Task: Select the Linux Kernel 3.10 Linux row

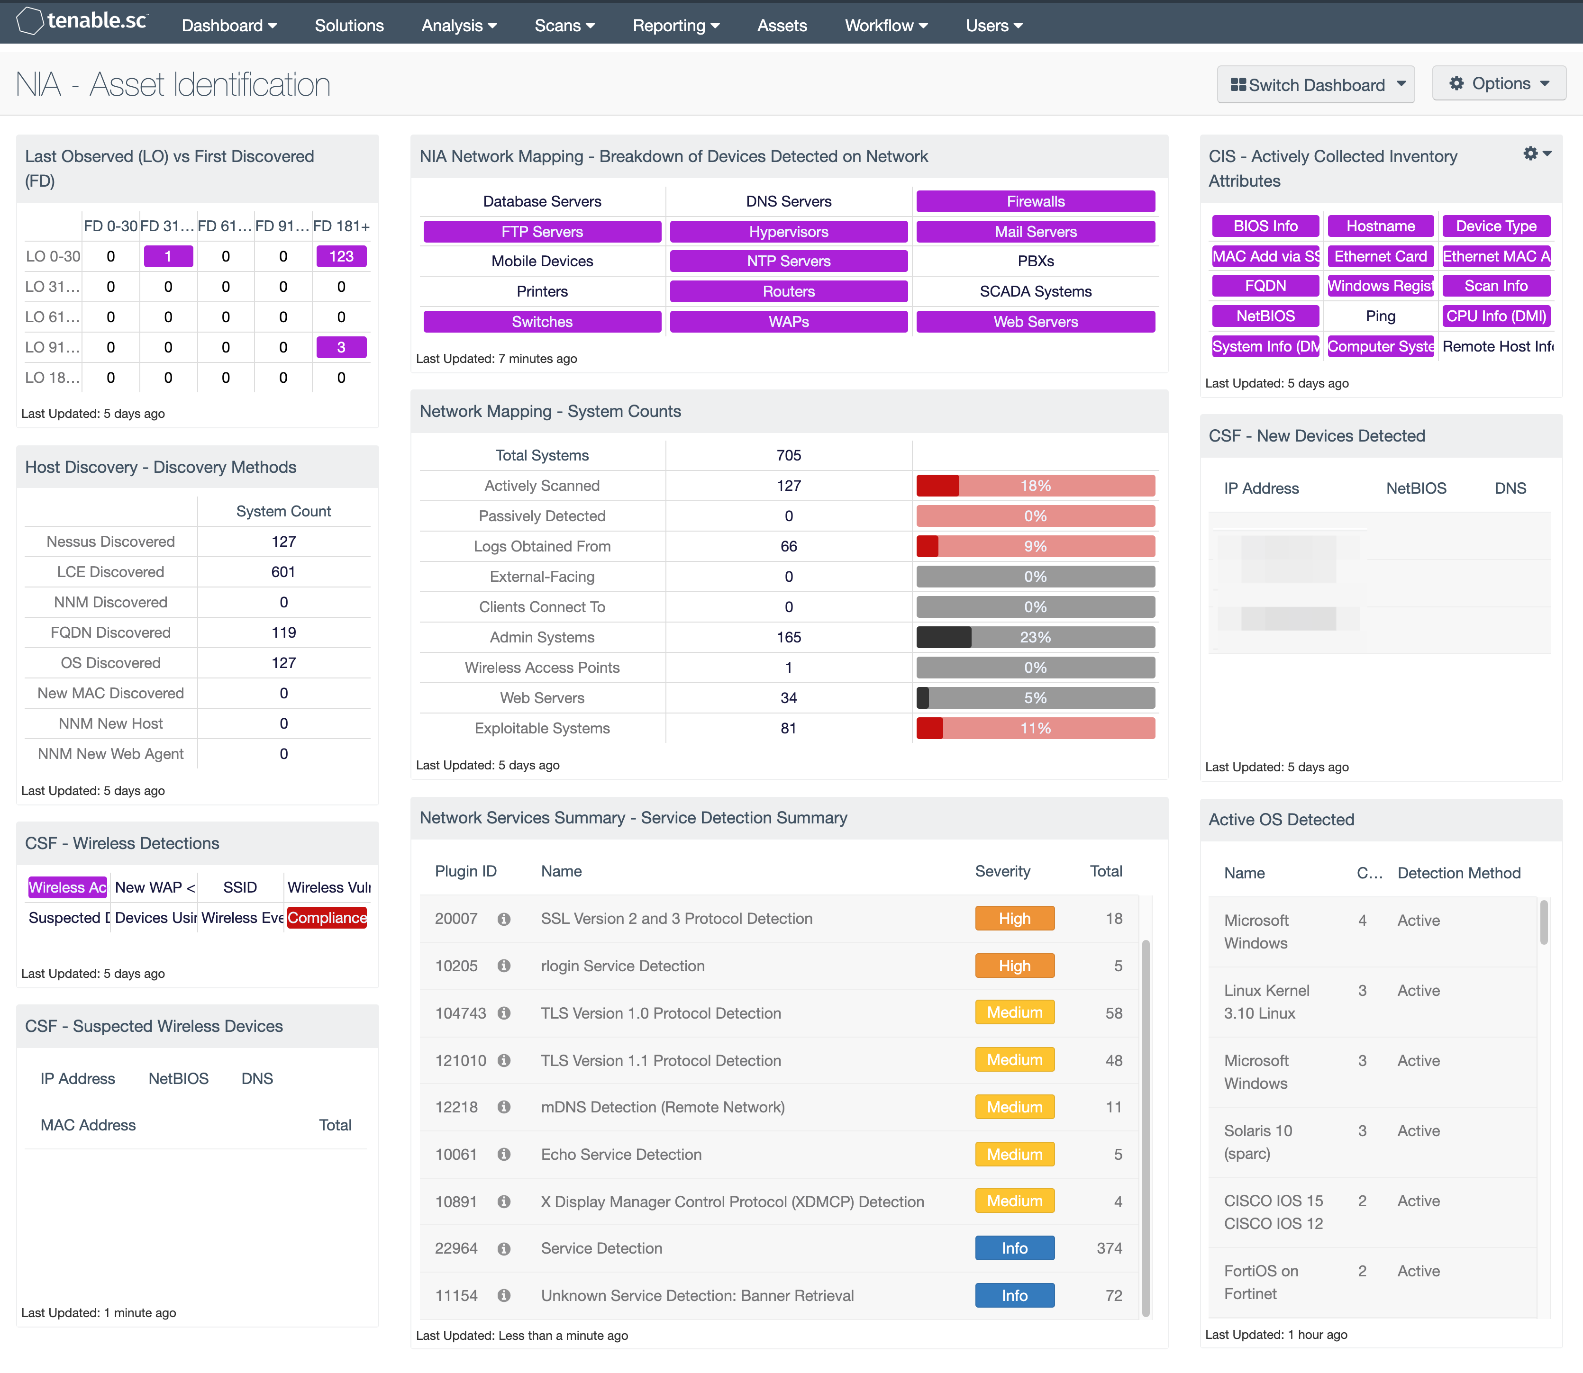Action: (x=1372, y=1002)
